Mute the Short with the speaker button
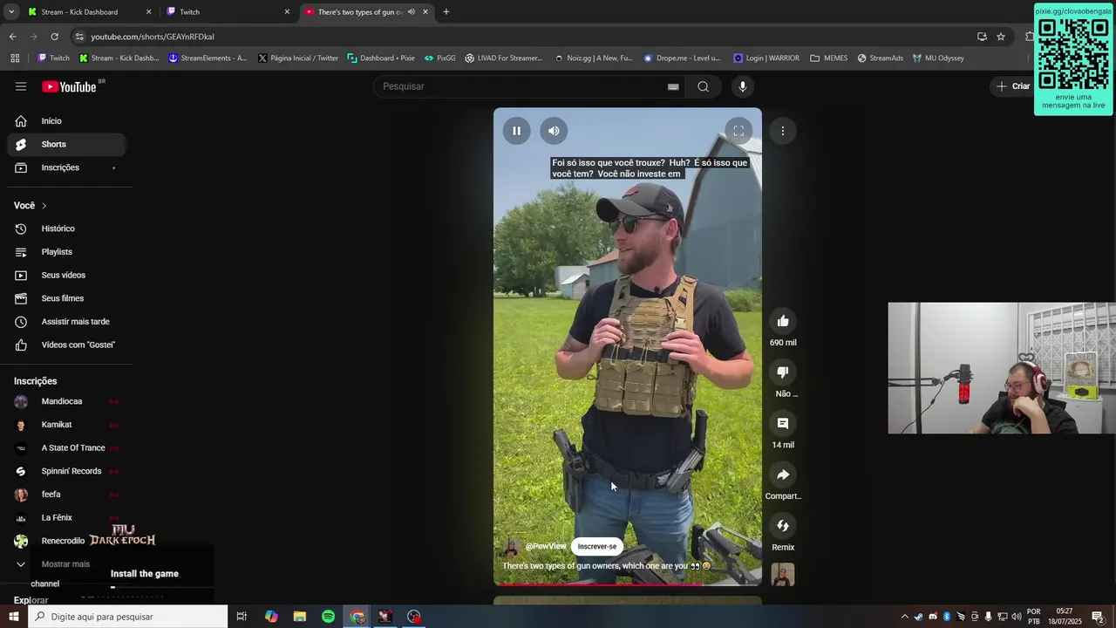 click(554, 131)
